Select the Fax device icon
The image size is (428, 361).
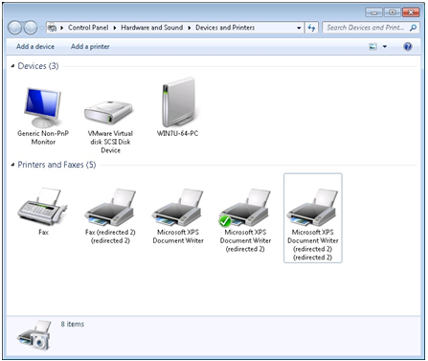click(x=42, y=207)
